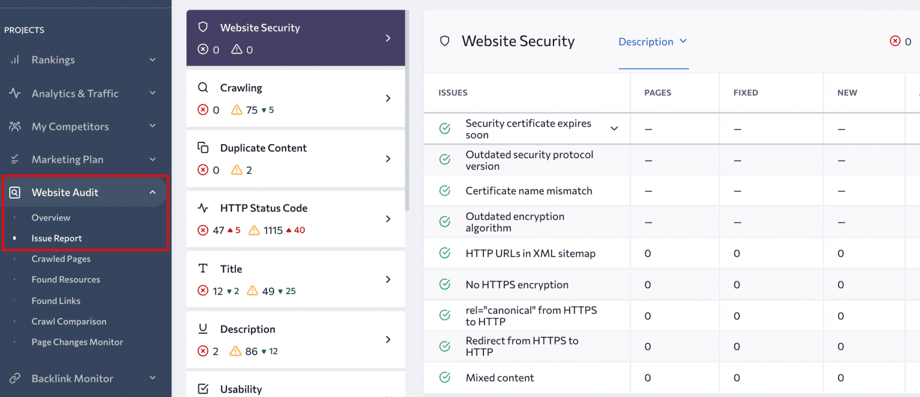Screen dimensions: 920x397
Task: Select Overview under Website Audit
Action: (x=51, y=218)
